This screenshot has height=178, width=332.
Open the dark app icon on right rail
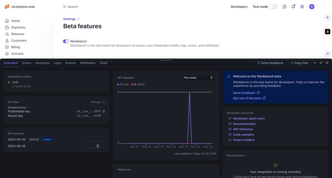[328, 32]
